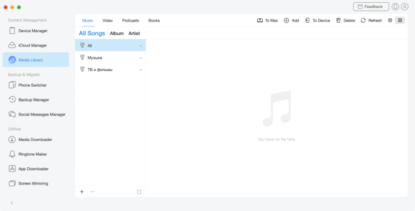Select Media Library sidebar item
Viewport: 415px width, 211px height.
tap(36, 60)
